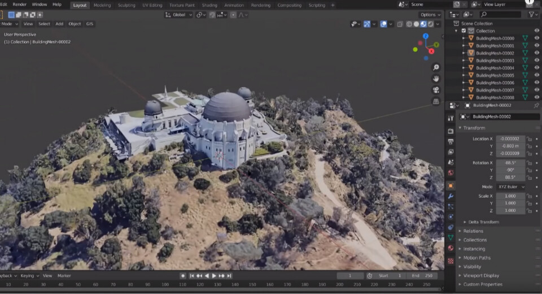The height and width of the screenshot is (294, 542).
Task: Jump to the timeline start frame
Action: pos(192,276)
